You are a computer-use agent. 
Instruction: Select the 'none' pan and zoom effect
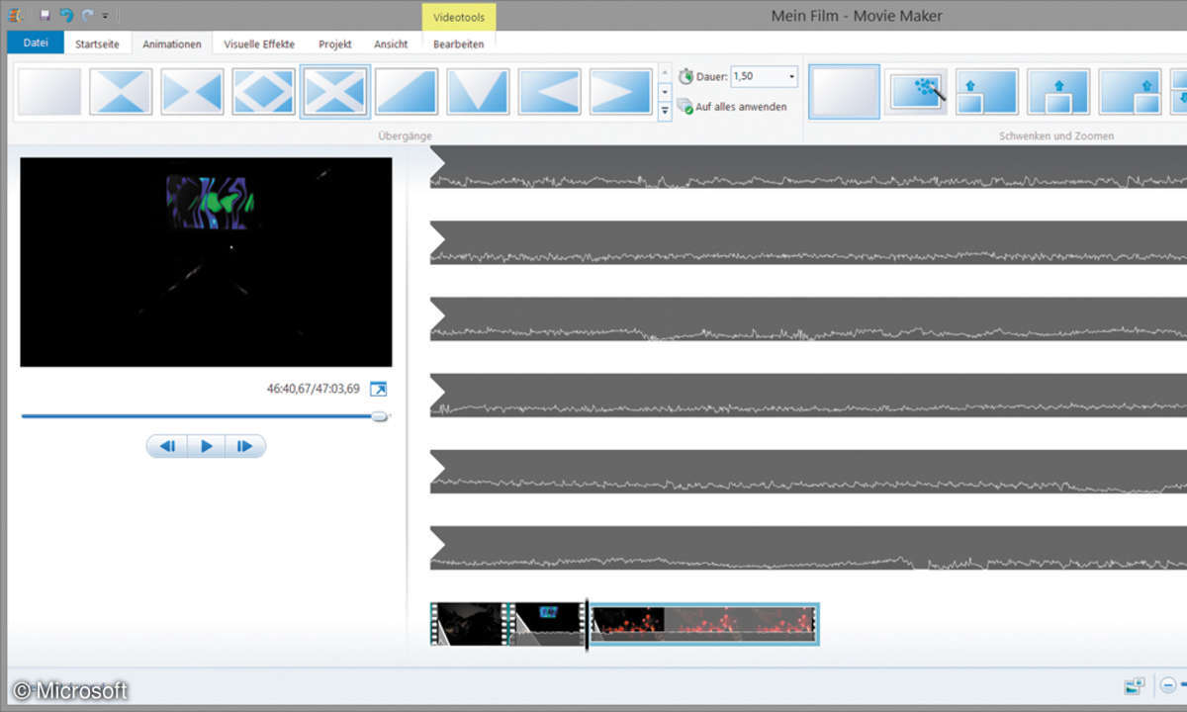click(x=844, y=92)
